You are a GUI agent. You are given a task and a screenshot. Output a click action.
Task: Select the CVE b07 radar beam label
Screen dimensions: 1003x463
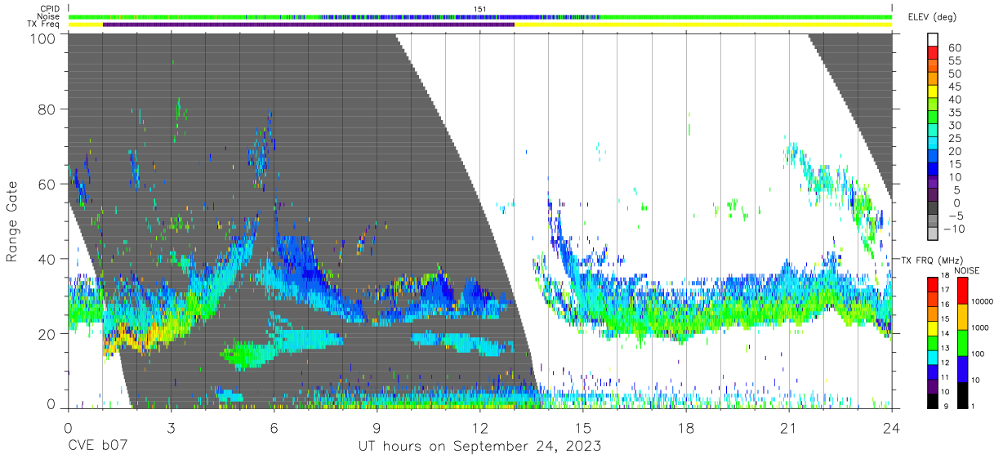point(97,447)
